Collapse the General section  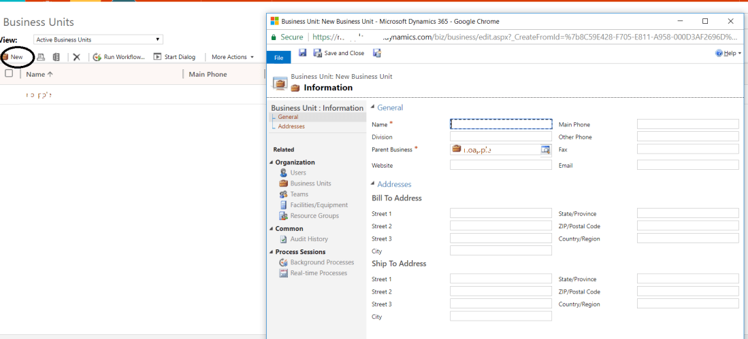pyautogui.click(x=372, y=107)
